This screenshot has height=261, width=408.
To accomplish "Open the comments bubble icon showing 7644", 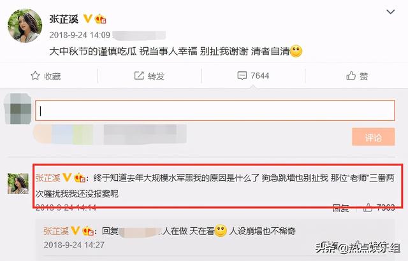I will [242, 76].
